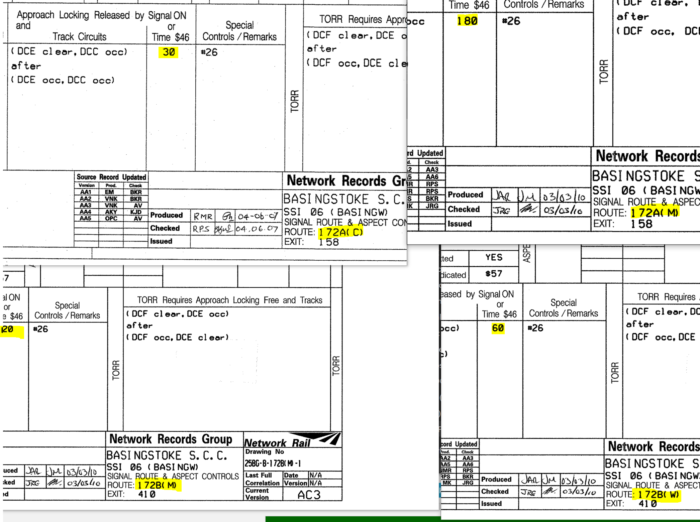
Task: Select highlighted time value 30 in 172A(C) sheet
Action: 168,52
